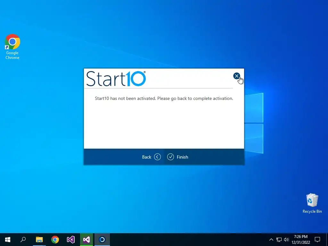The image size is (328, 246).
Task: Close the Start10 activation dialog
Action: [x=237, y=76]
